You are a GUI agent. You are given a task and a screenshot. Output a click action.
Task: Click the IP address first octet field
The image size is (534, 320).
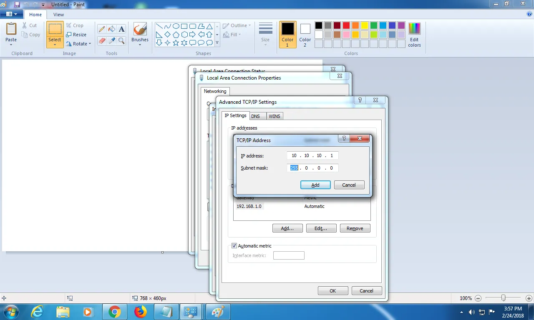(x=294, y=156)
